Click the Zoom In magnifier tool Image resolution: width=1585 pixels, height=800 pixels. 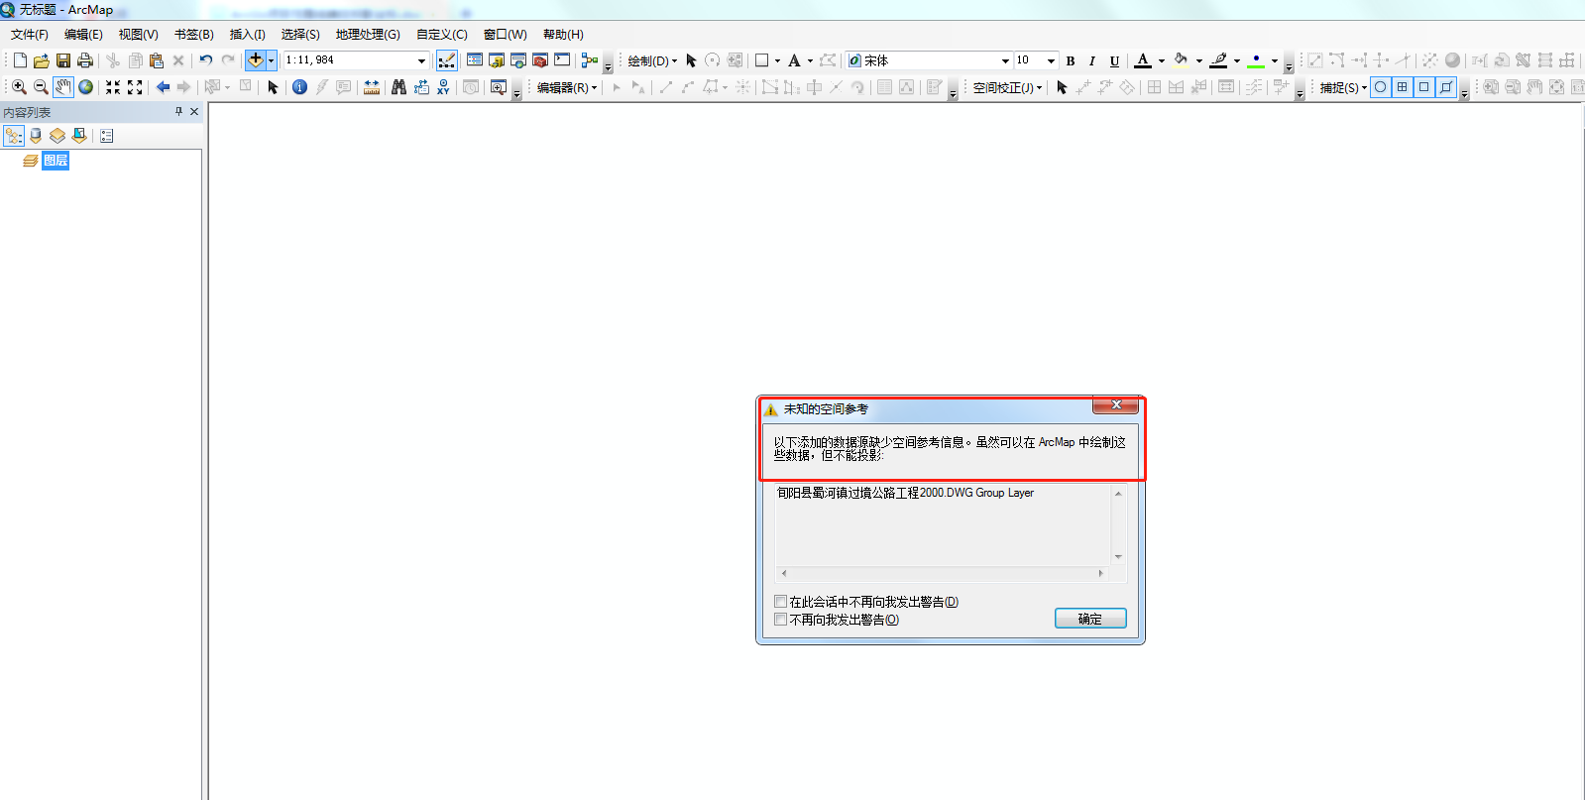click(x=19, y=87)
